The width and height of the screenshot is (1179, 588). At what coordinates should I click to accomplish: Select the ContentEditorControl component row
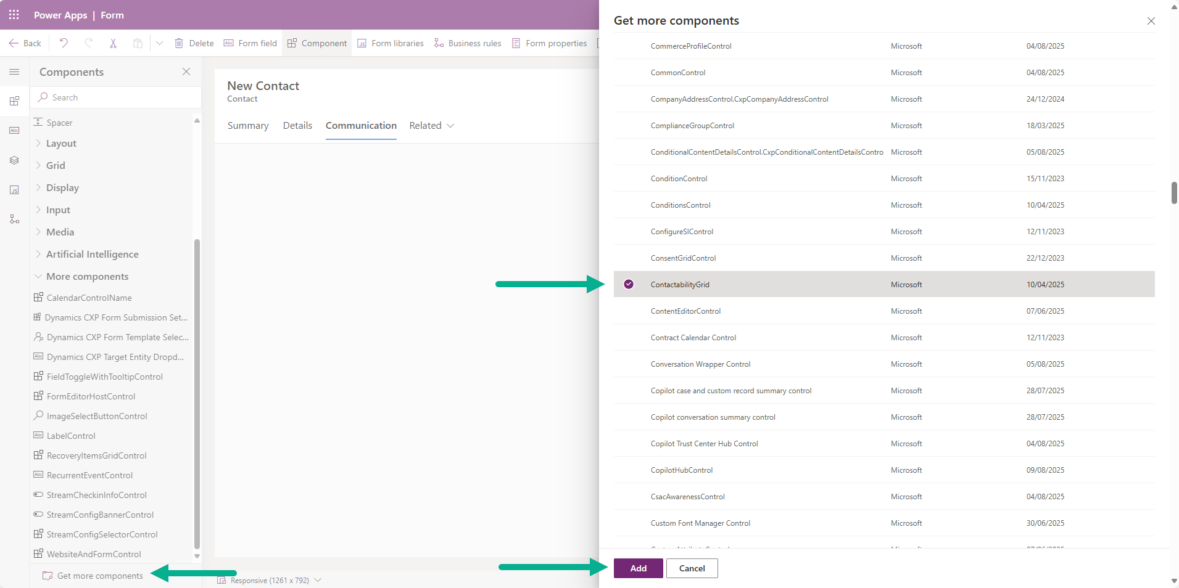tap(685, 311)
